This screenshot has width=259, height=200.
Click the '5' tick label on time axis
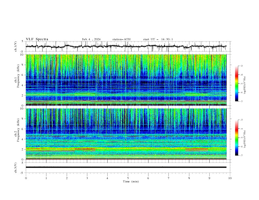[128, 178]
